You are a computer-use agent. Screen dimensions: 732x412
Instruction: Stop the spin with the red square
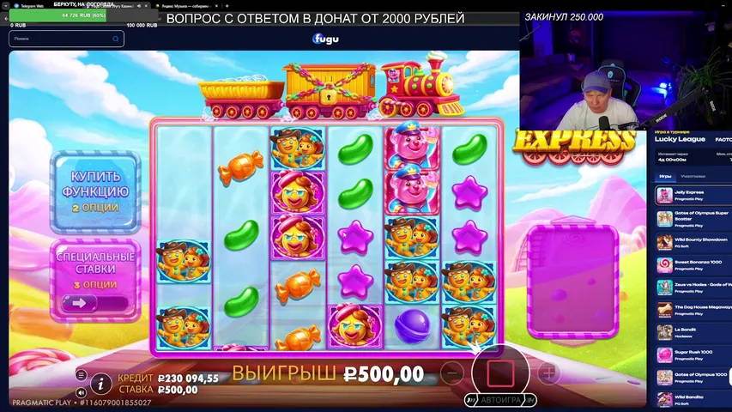pos(500,373)
